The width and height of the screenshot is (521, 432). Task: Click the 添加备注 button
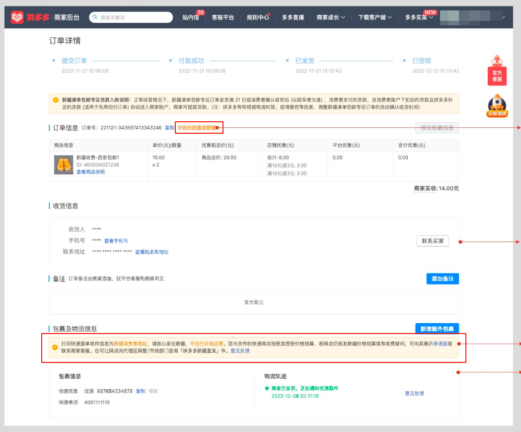click(442, 278)
